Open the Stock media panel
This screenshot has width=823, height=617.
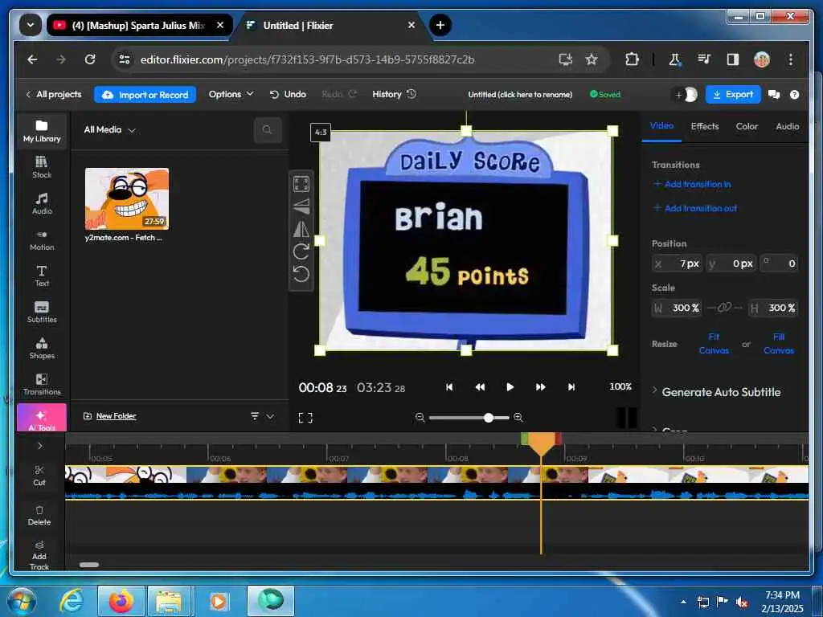(x=42, y=167)
